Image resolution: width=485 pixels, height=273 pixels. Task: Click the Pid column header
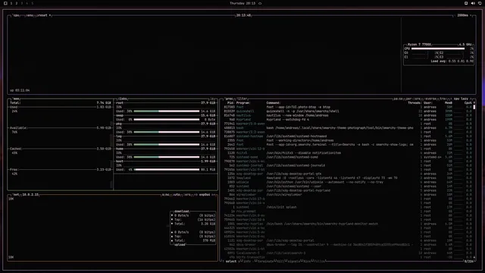tap(230, 103)
